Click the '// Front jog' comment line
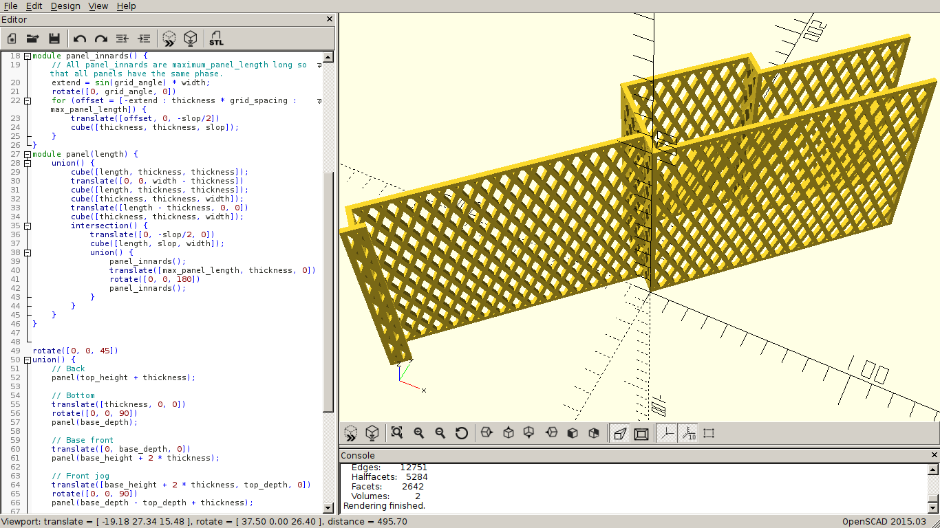 [x=81, y=476]
